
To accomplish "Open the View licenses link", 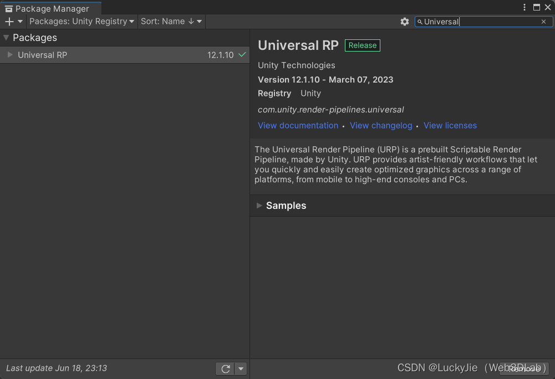I will pos(450,125).
